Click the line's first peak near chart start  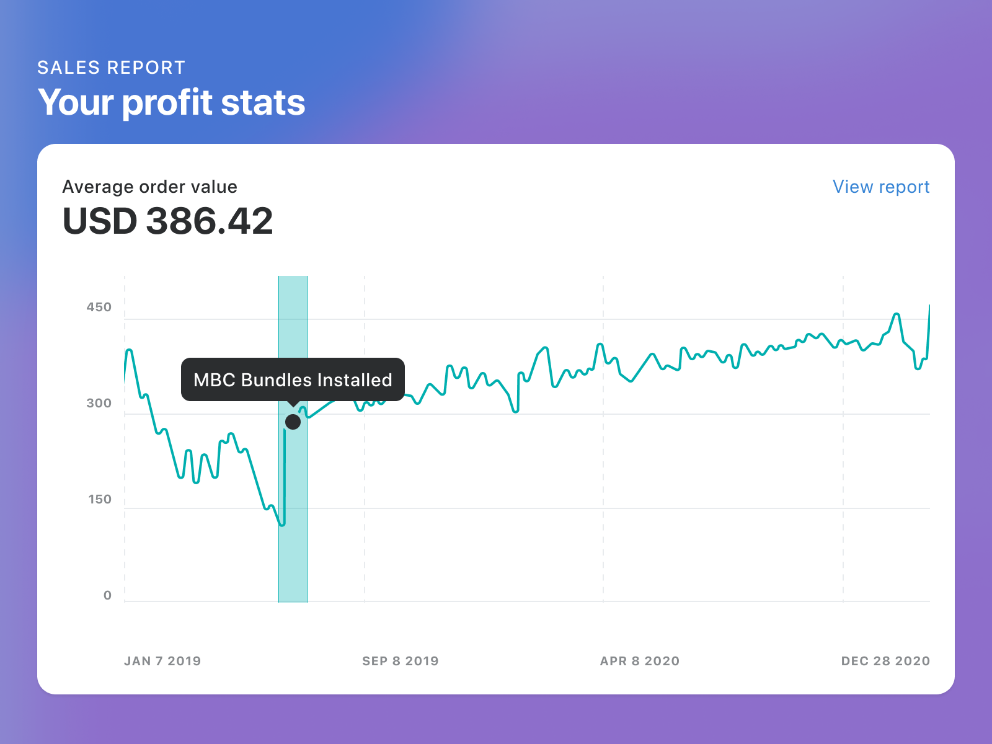(129, 350)
